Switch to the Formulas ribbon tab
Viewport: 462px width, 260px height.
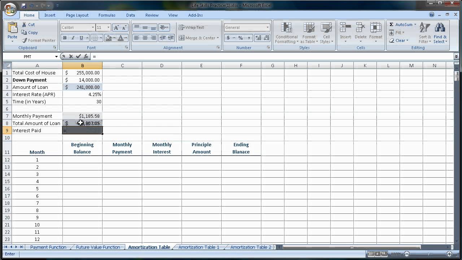pos(107,15)
